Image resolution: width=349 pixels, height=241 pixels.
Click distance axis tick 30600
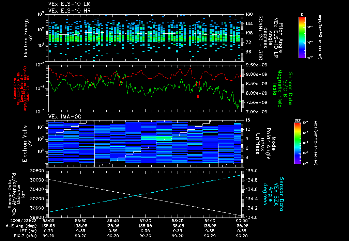(37, 180)
